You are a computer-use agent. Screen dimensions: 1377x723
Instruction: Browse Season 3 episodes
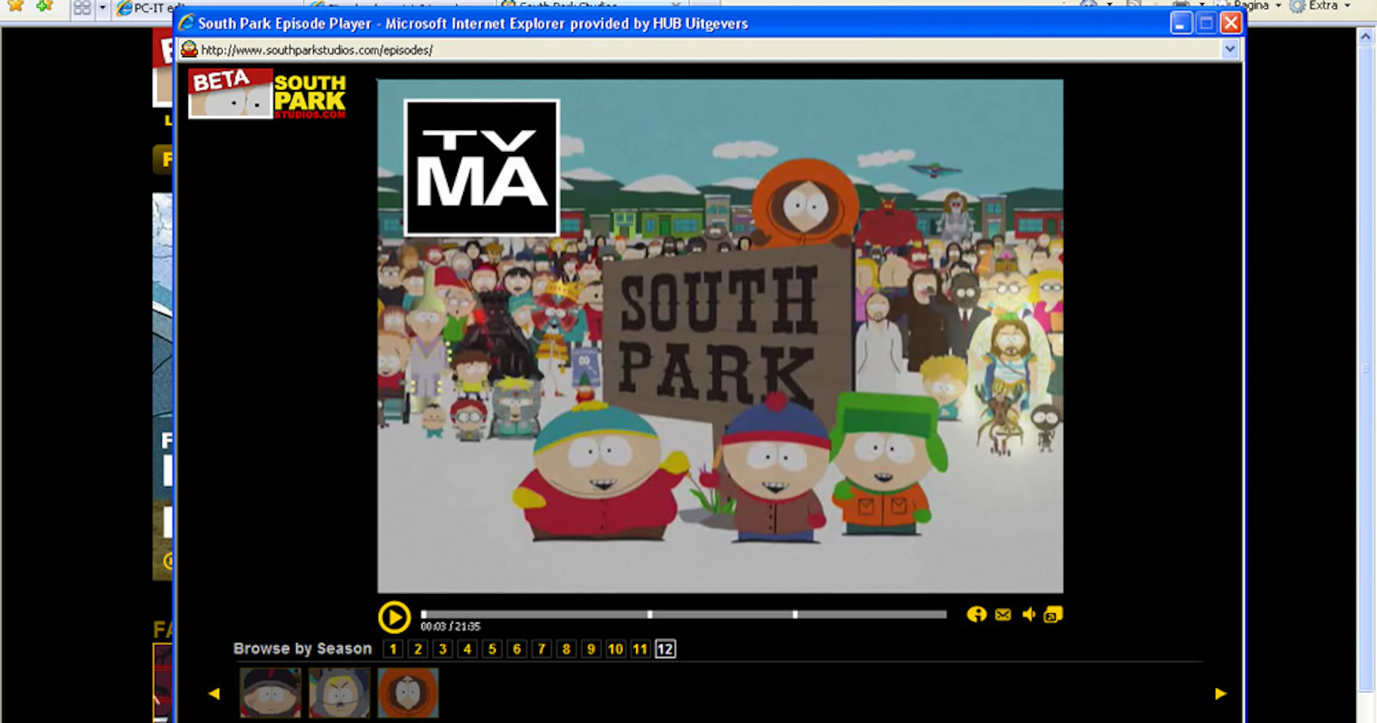(x=442, y=649)
